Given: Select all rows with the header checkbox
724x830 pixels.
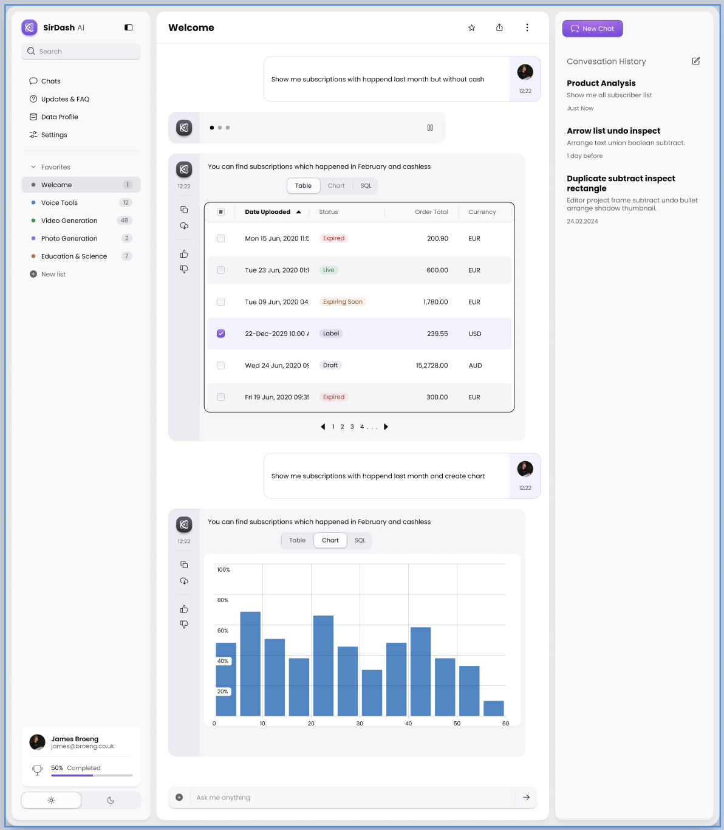Looking at the screenshot, I should pos(220,211).
